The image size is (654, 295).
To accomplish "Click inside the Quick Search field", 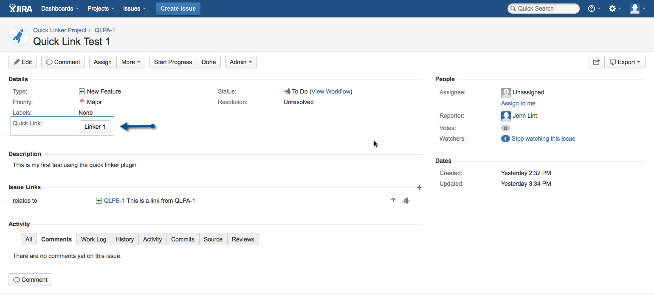I will click(x=546, y=9).
